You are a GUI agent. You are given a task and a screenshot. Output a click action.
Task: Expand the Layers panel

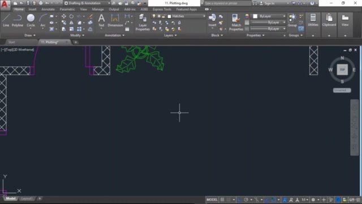170,35
